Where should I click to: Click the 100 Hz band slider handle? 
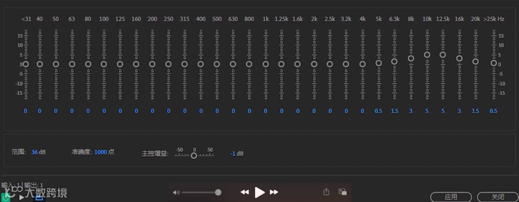(104, 64)
